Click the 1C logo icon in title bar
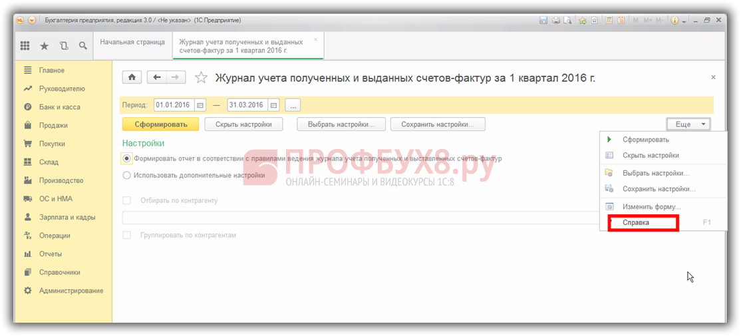 click(20, 21)
